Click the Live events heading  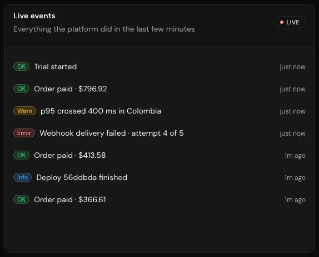34,16
